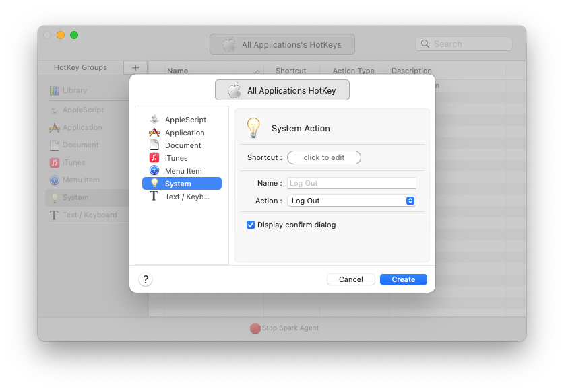
Task: Click the Text / Keyboard T icon
Action: pyautogui.click(x=154, y=197)
